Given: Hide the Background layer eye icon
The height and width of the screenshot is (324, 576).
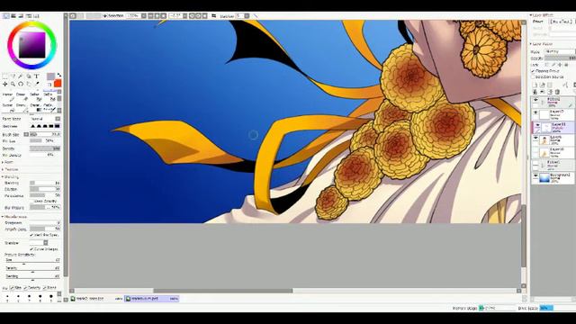Looking at the screenshot, I should click(x=535, y=176).
